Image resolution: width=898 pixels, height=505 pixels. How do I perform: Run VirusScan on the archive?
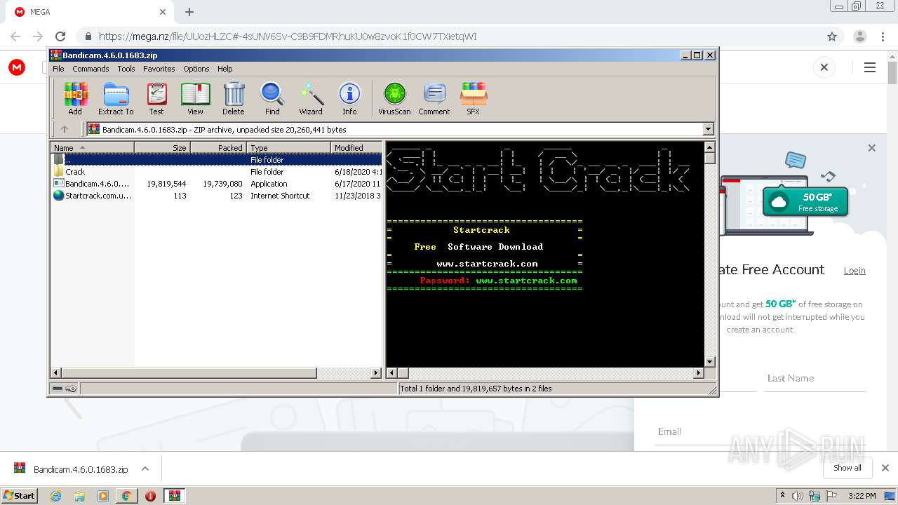click(394, 98)
